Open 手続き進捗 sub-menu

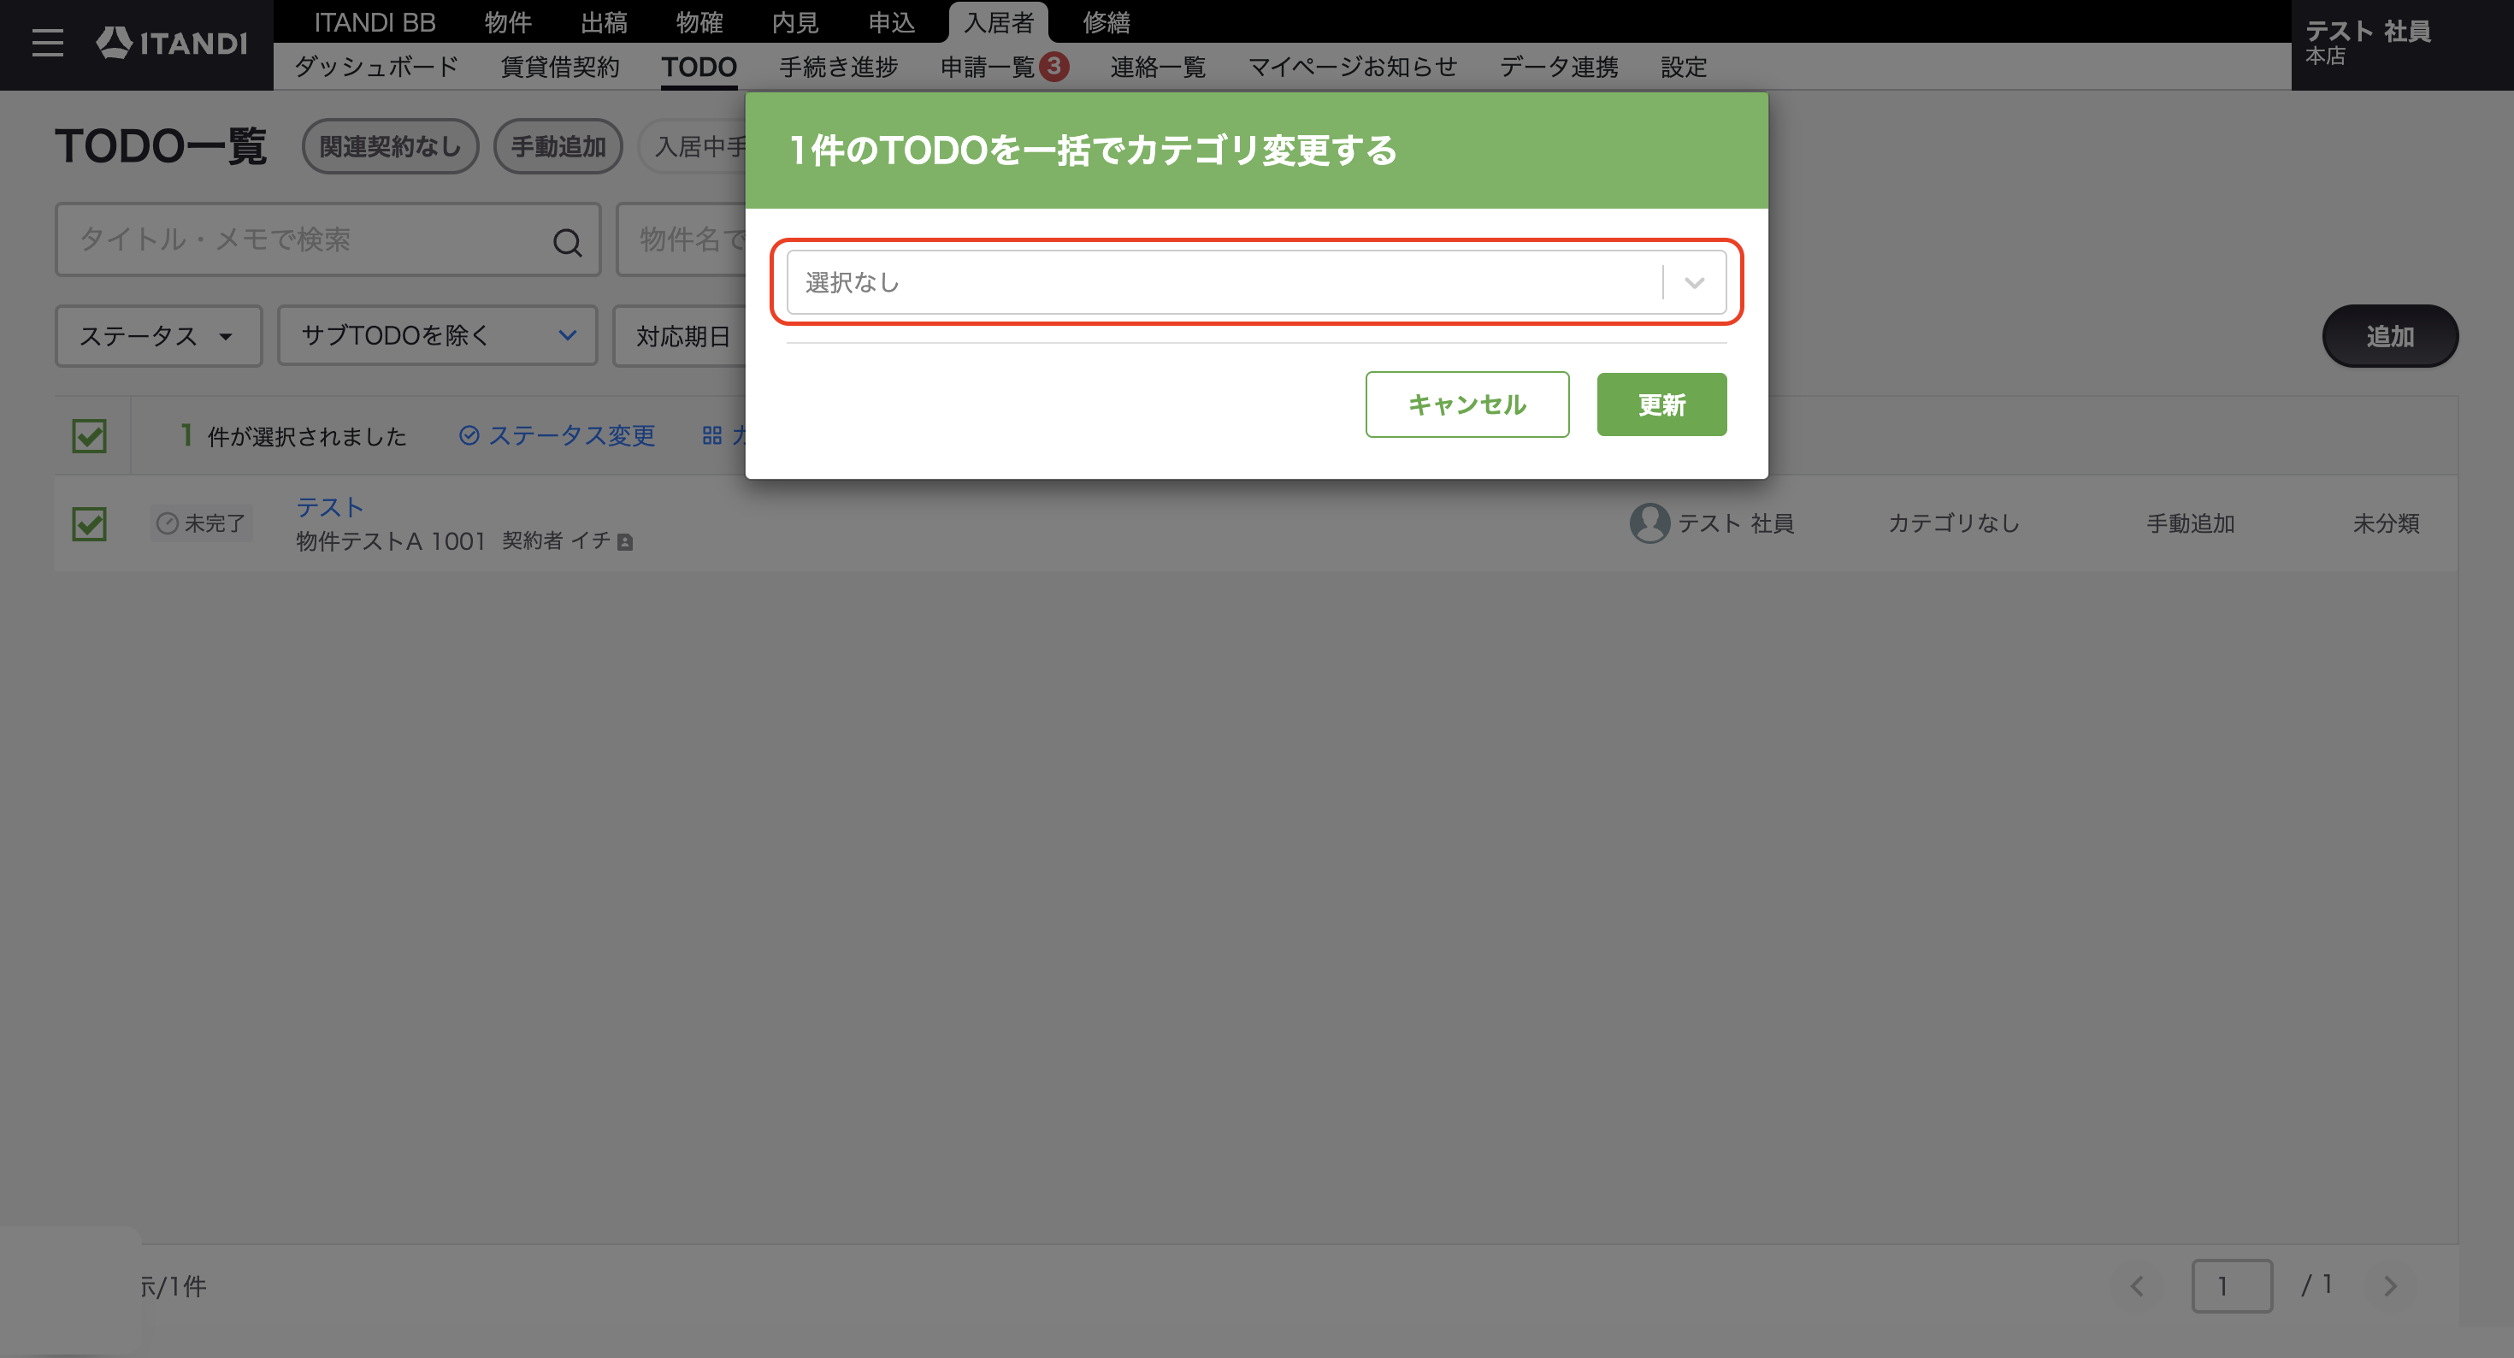pyautogui.click(x=838, y=67)
